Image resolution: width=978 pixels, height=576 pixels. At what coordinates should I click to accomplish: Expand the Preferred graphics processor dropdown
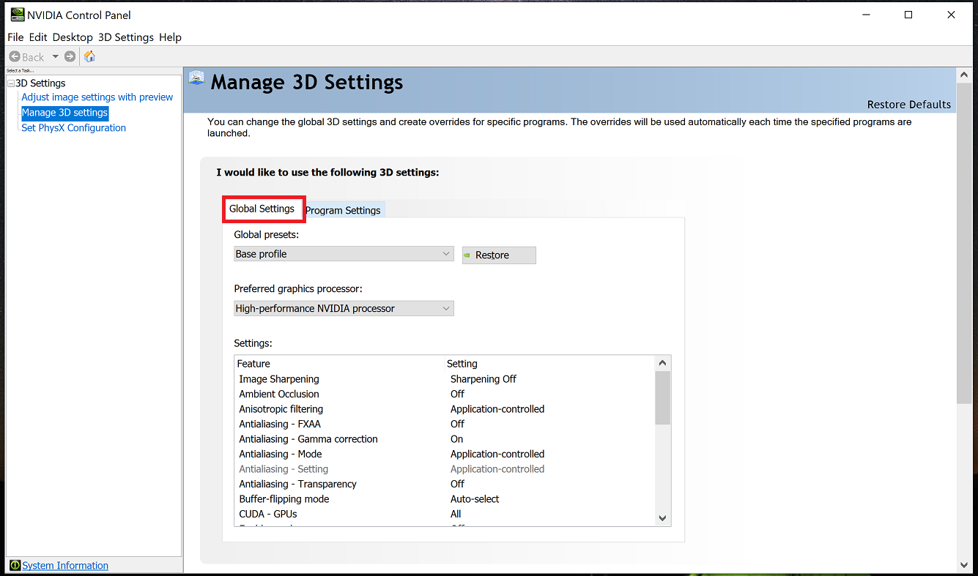pyautogui.click(x=344, y=308)
